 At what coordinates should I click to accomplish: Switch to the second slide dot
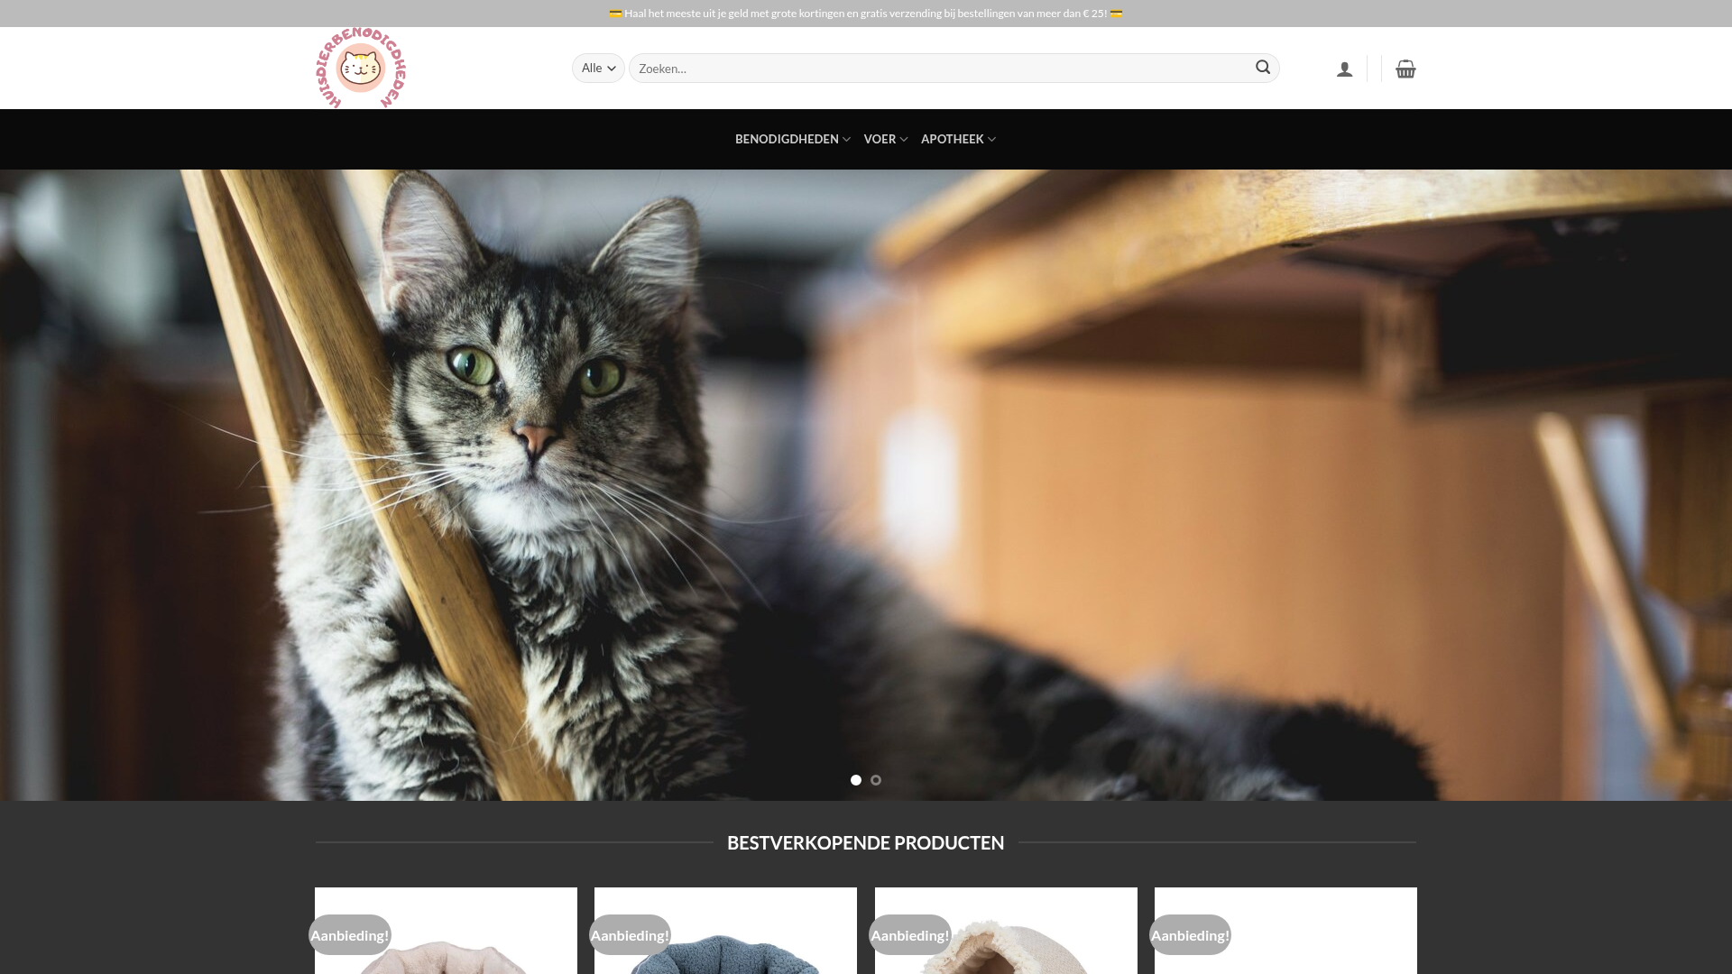coord(876,780)
